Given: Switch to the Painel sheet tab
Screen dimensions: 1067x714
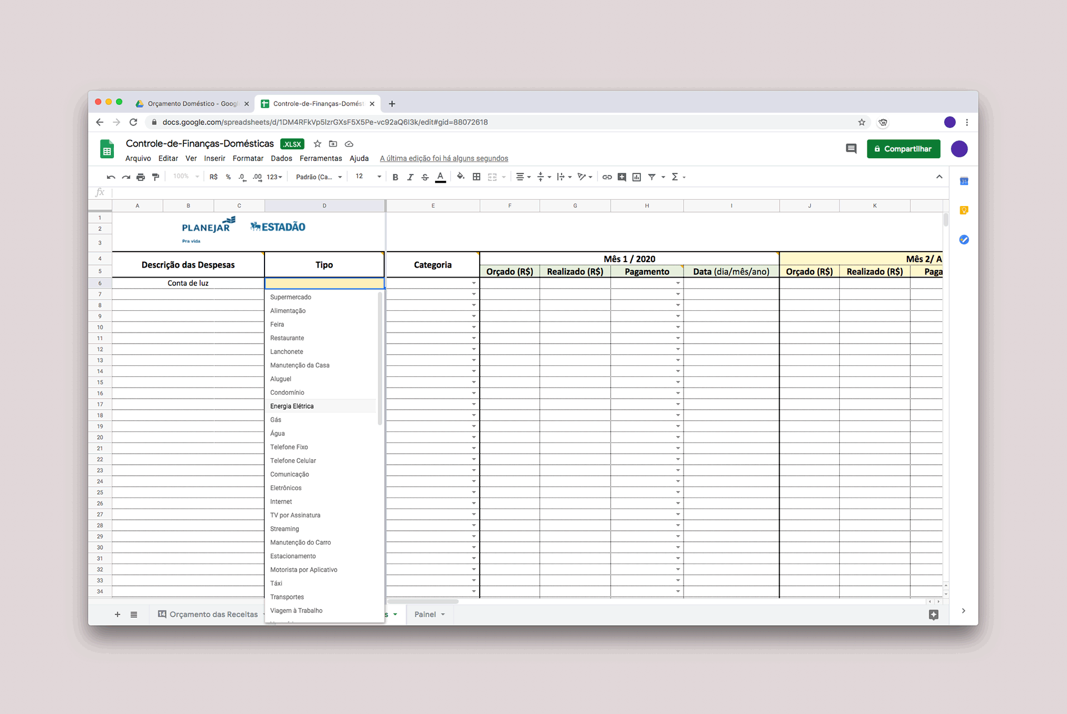Looking at the screenshot, I should (425, 614).
